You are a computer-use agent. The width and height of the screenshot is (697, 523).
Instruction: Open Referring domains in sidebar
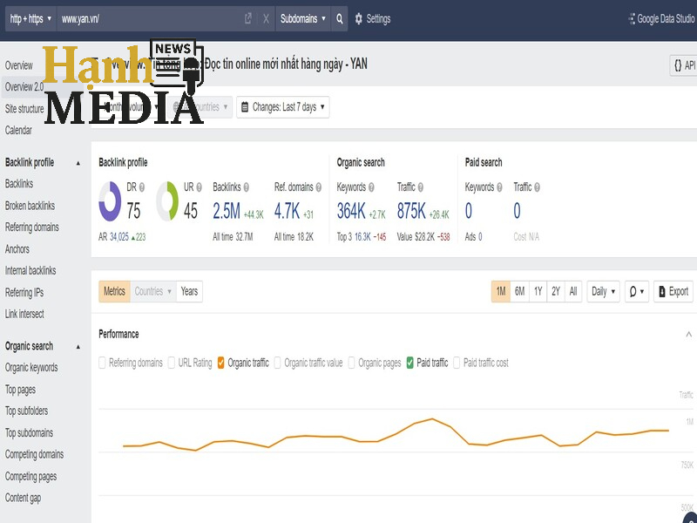click(32, 228)
